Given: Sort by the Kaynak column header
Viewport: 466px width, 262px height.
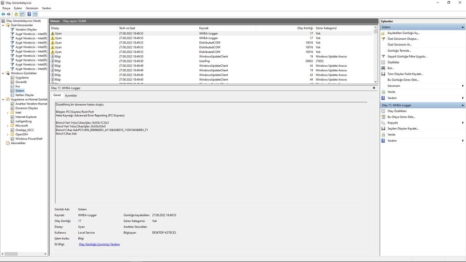Looking at the screenshot, I should (x=227, y=28).
